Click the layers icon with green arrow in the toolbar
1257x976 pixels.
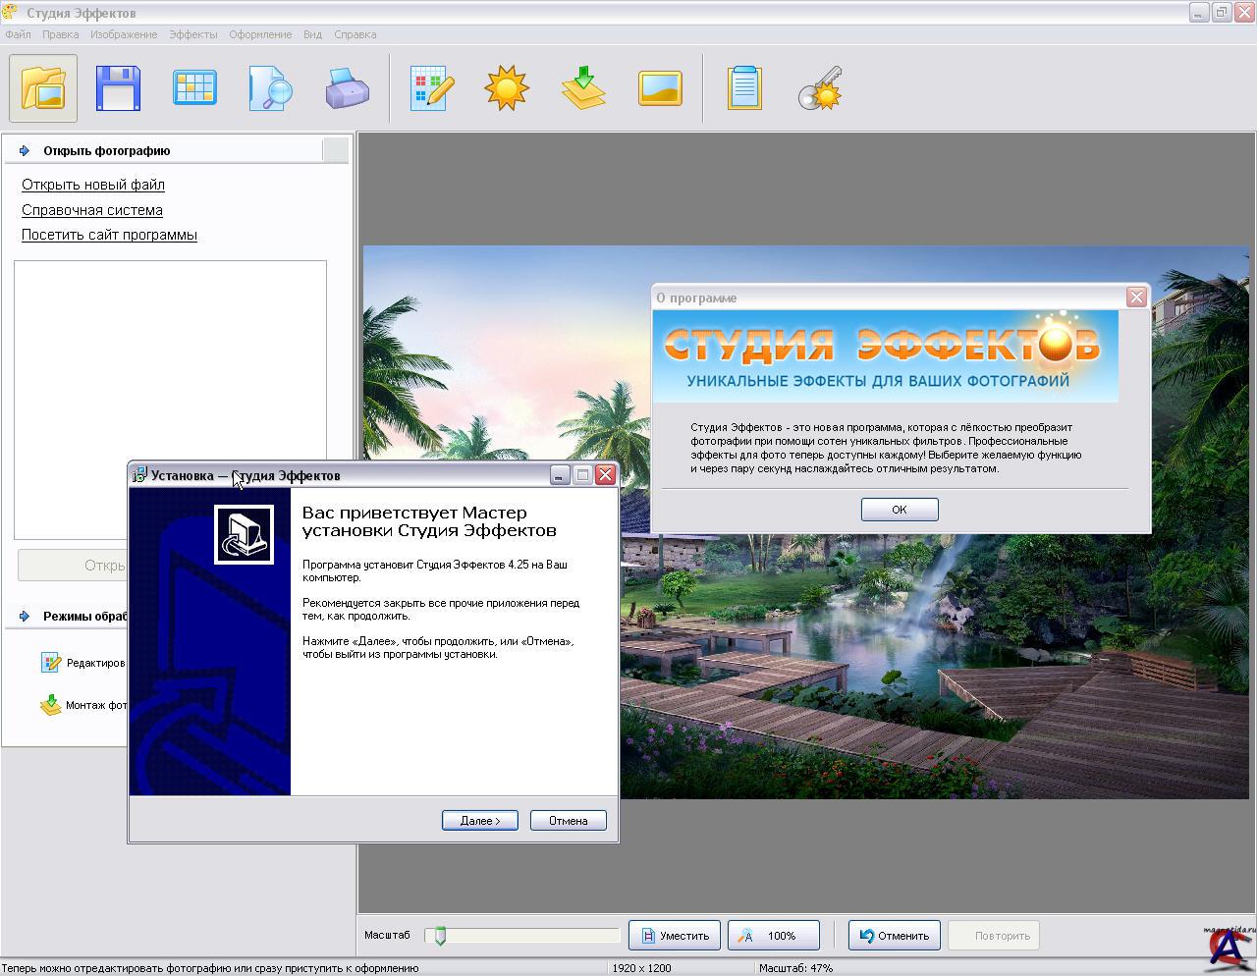[x=583, y=88]
